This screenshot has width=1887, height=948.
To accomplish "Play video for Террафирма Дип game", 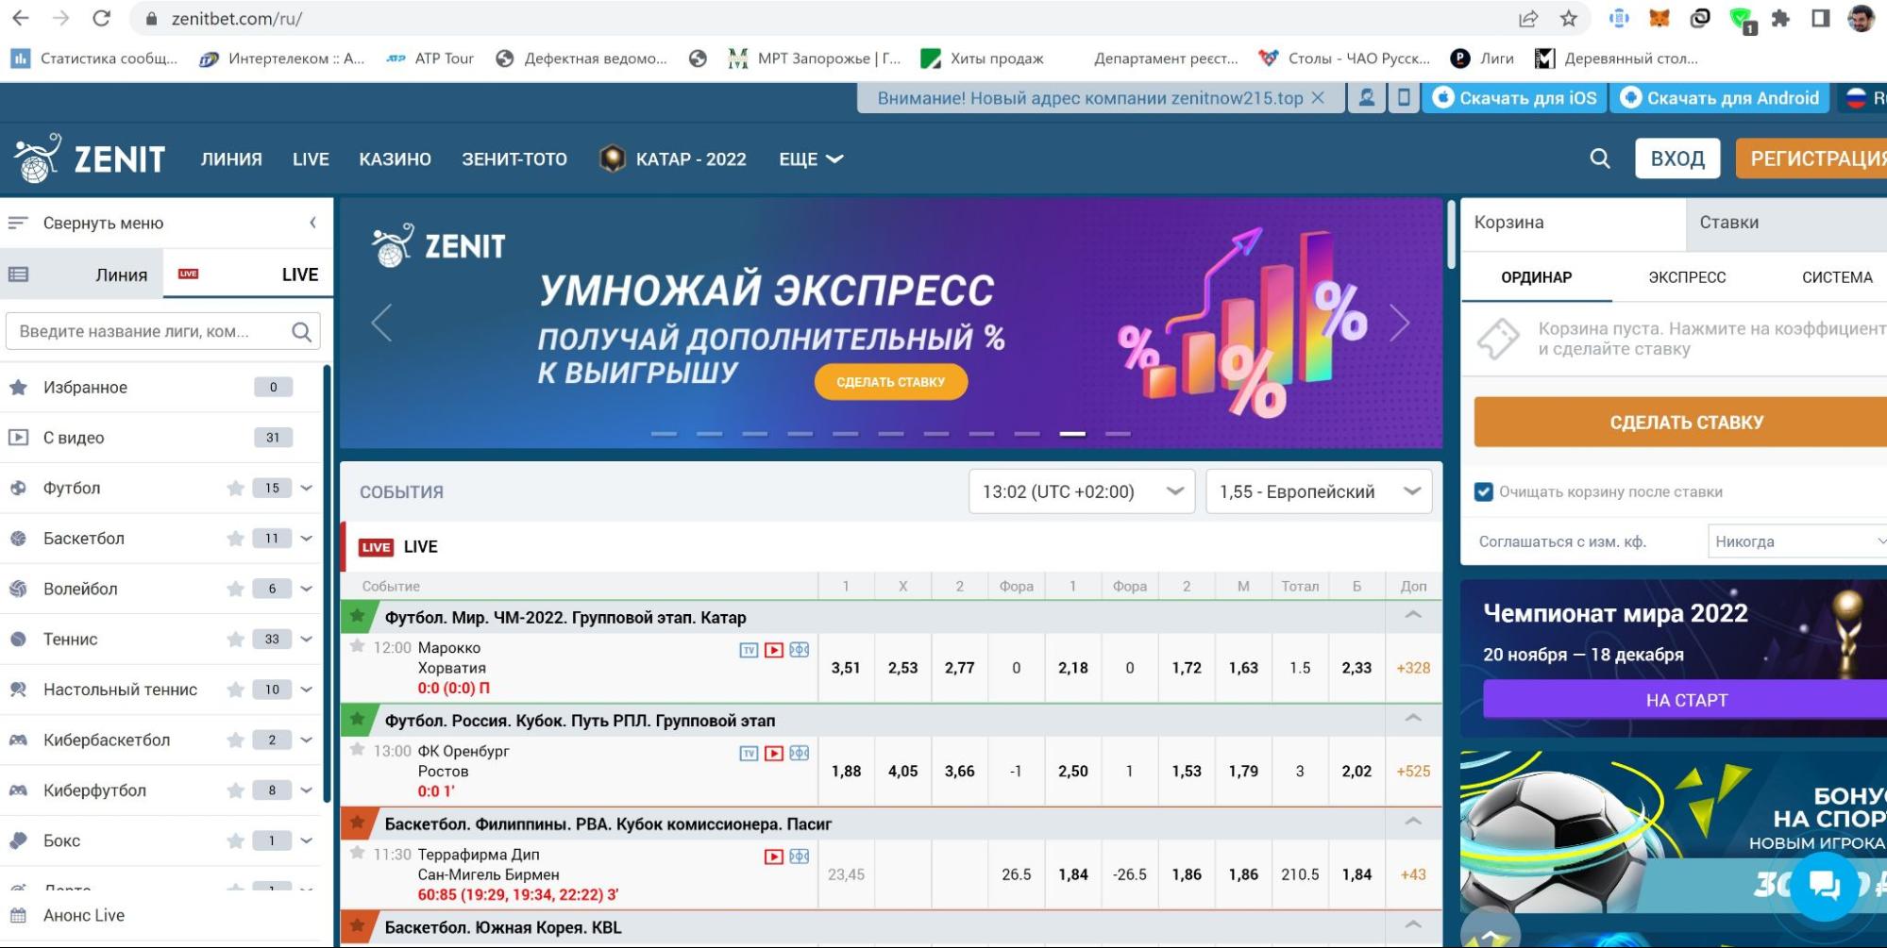I will click(x=774, y=857).
